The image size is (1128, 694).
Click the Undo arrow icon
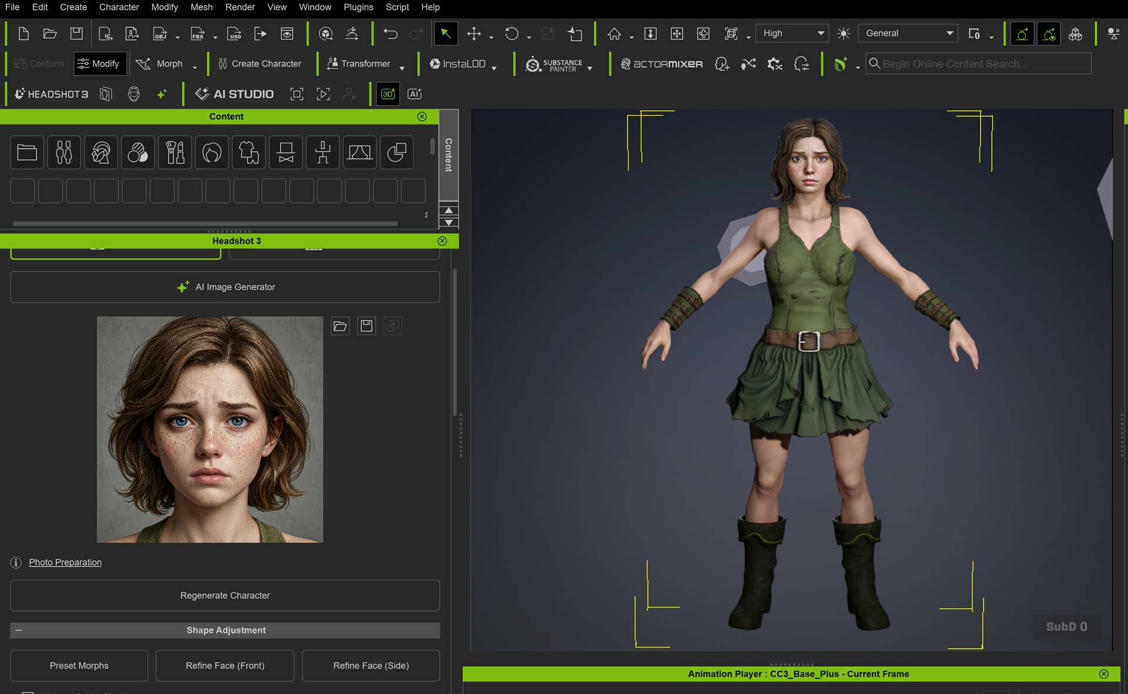tap(390, 33)
